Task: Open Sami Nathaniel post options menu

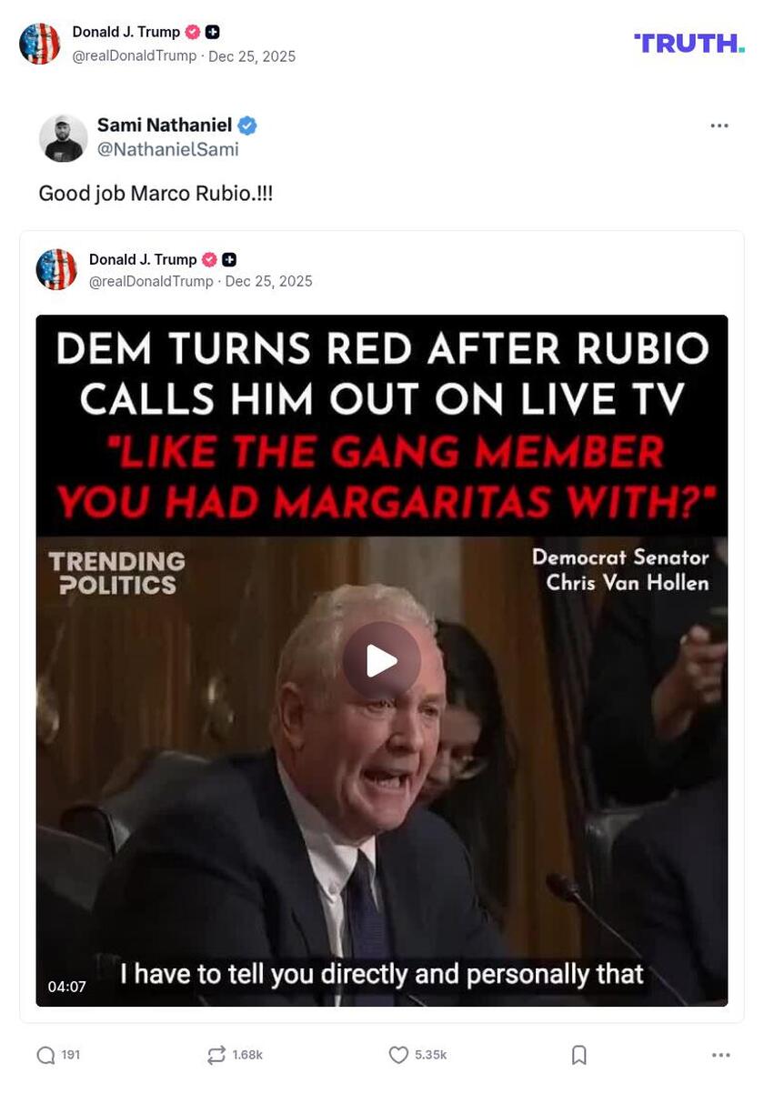Action: (x=719, y=125)
